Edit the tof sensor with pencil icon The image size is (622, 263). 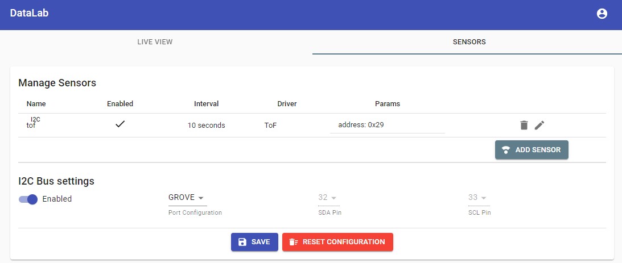coord(539,125)
